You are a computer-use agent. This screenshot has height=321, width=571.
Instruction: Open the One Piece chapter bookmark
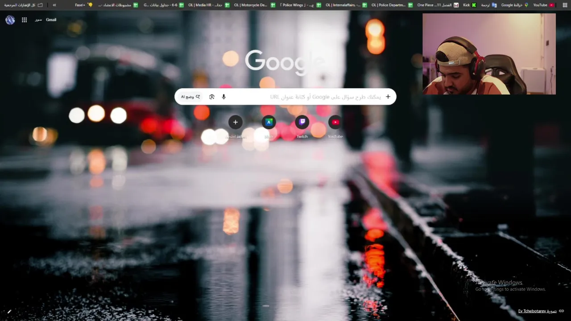tap(438, 5)
